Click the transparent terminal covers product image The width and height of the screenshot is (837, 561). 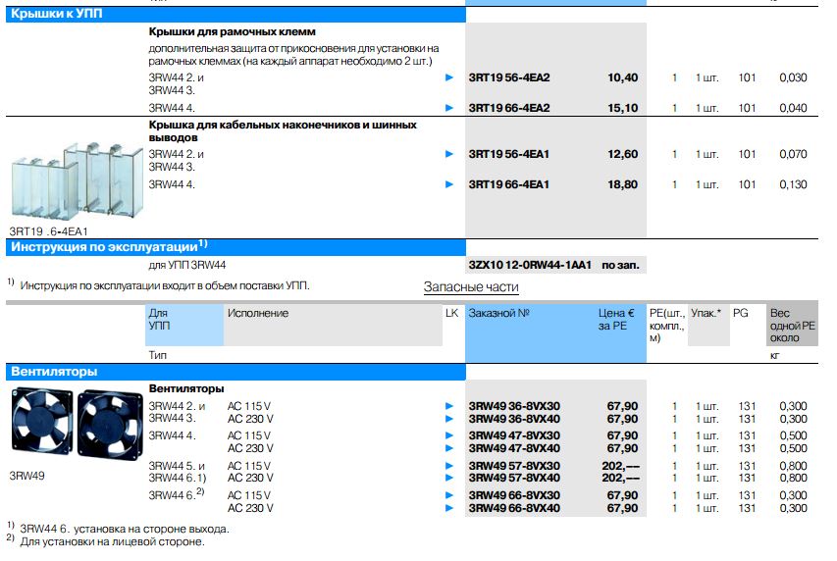point(78,181)
